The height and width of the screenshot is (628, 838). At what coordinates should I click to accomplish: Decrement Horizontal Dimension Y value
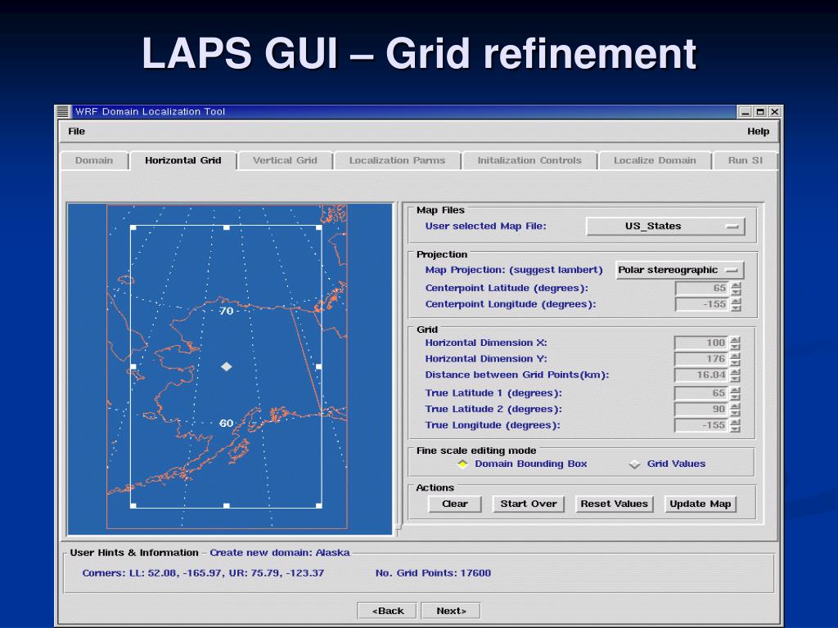tap(736, 362)
